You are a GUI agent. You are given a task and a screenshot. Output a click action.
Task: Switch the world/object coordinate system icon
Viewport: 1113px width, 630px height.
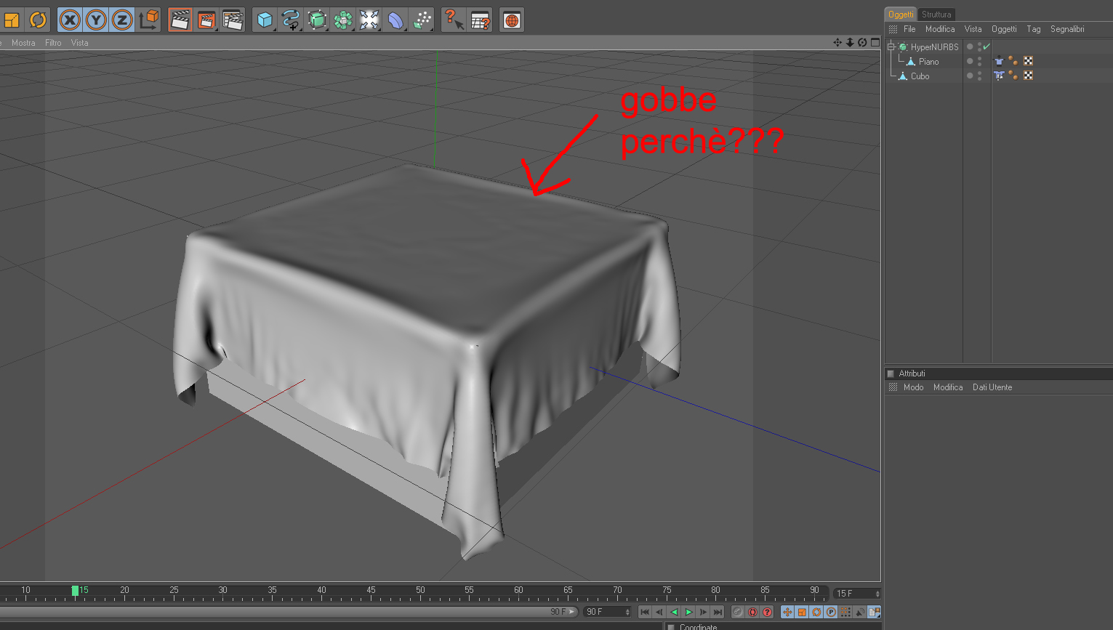[149, 20]
